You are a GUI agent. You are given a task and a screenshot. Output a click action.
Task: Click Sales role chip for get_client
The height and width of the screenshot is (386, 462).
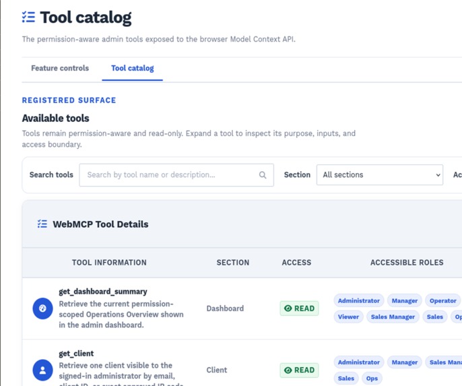[x=346, y=379]
